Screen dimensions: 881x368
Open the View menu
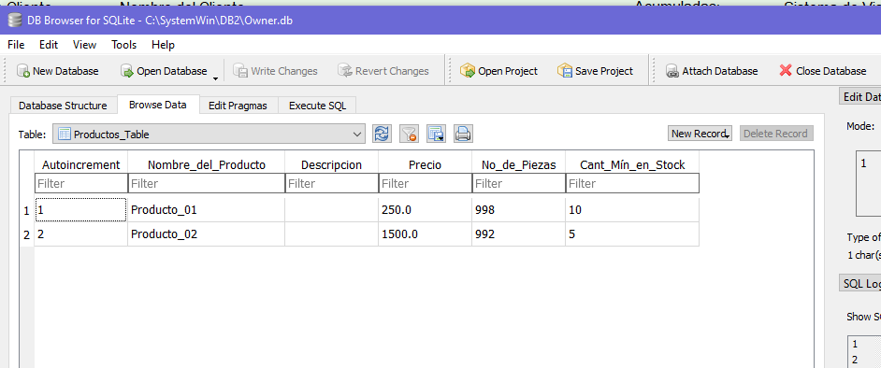[x=85, y=44]
